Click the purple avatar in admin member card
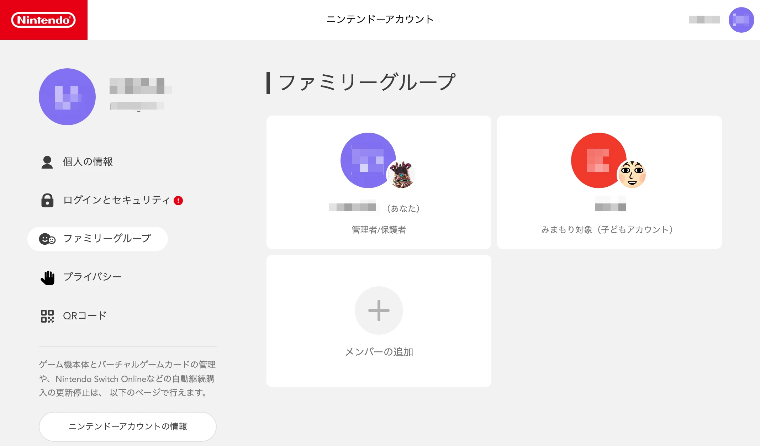The width and height of the screenshot is (760, 446). pyautogui.click(x=368, y=160)
